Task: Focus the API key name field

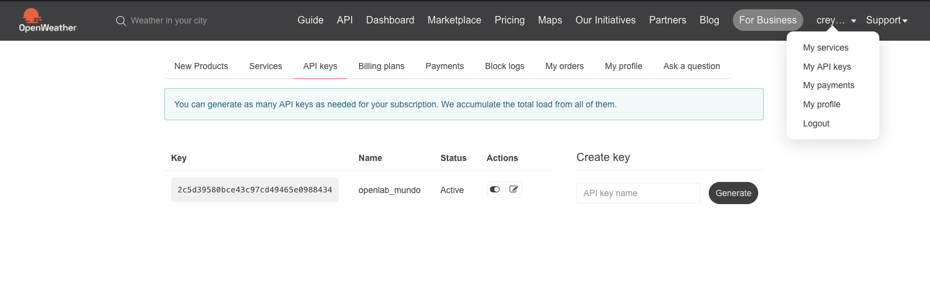Action: pos(638,193)
